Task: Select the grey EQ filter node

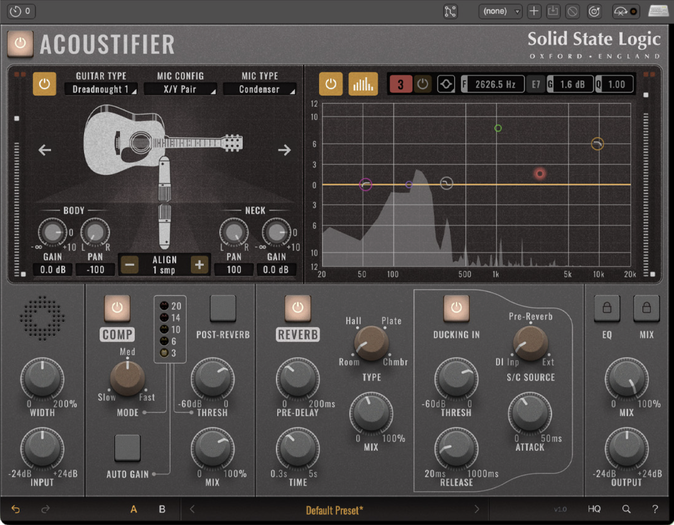Action: [447, 183]
